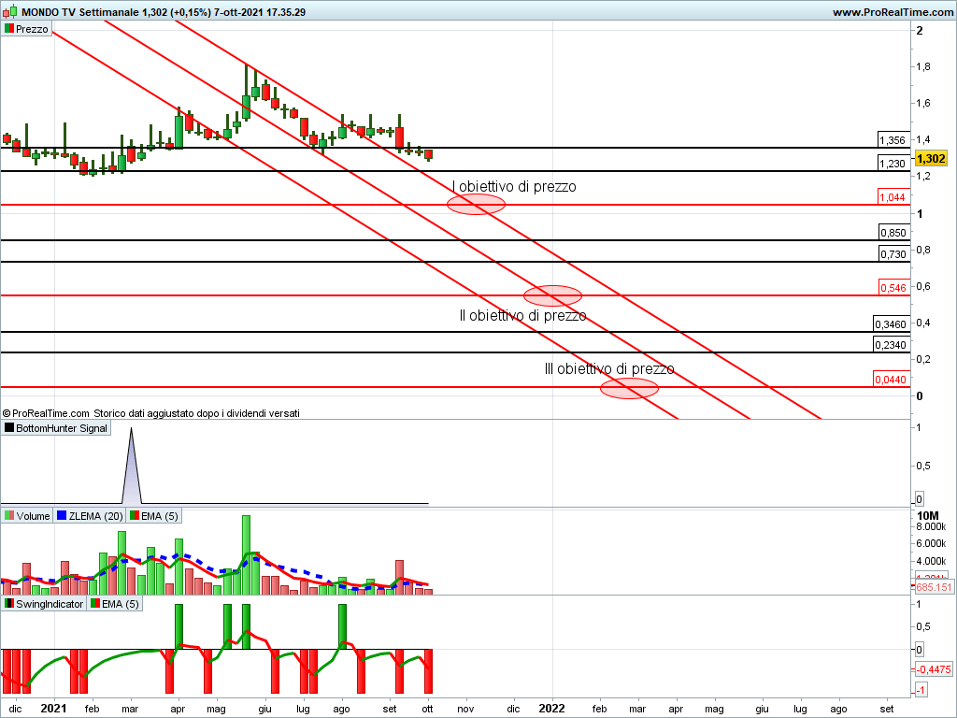Click the SwingIndicator legend icon

point(9,604)
